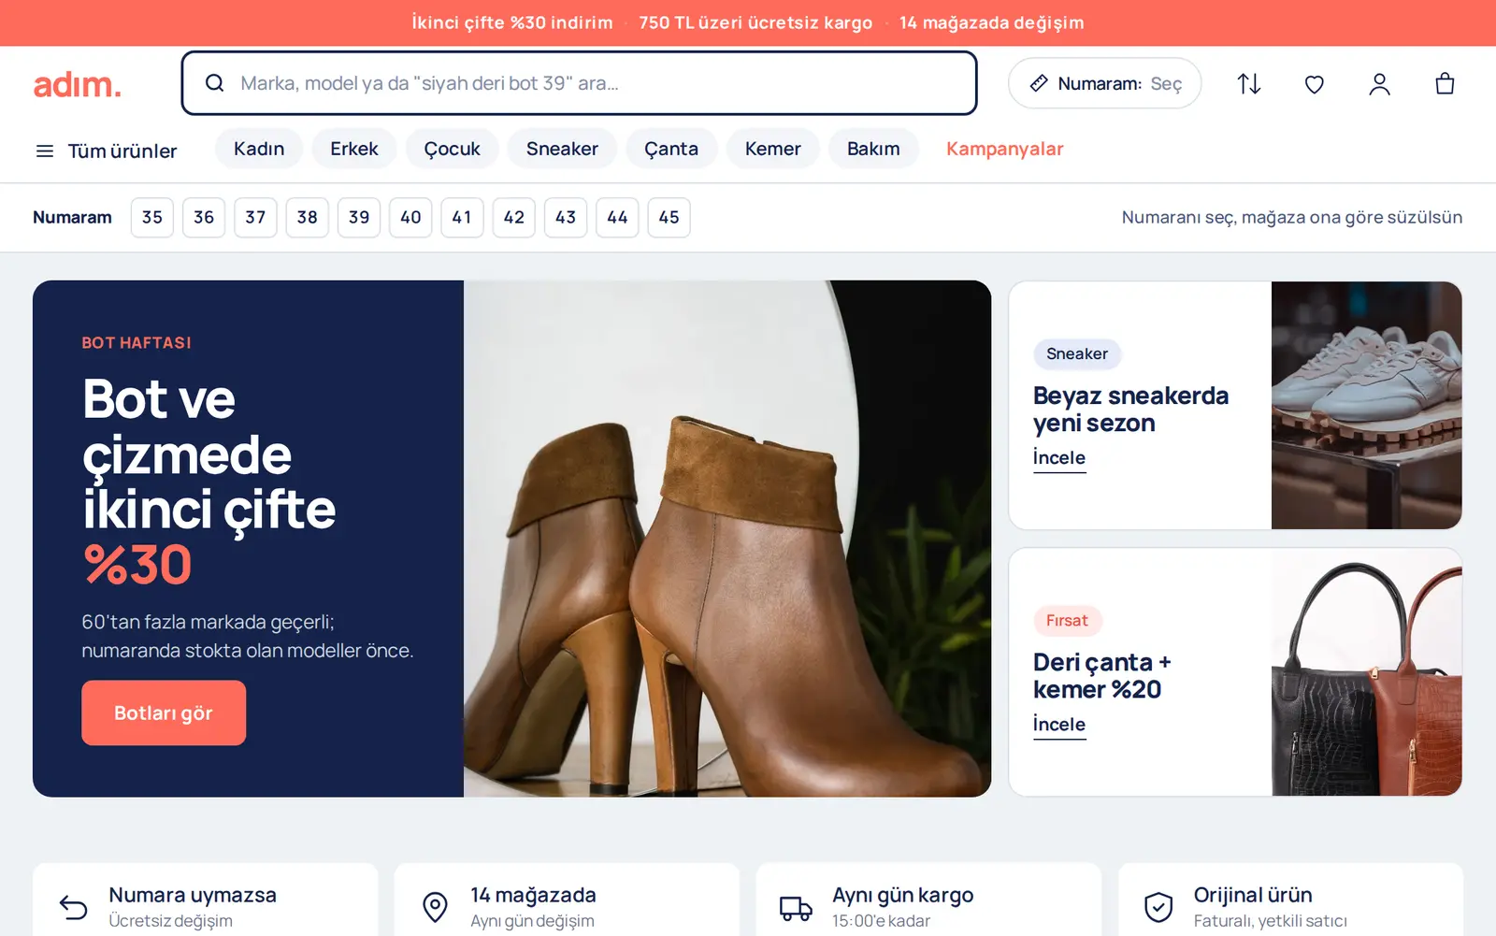Select shoe size 42
This screenshot has width=1496, height=936.
(514, 218)
